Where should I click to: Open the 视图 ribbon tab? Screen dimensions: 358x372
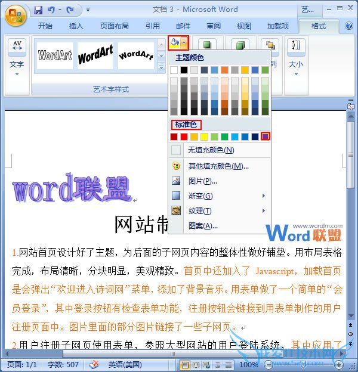pos(244,26)
